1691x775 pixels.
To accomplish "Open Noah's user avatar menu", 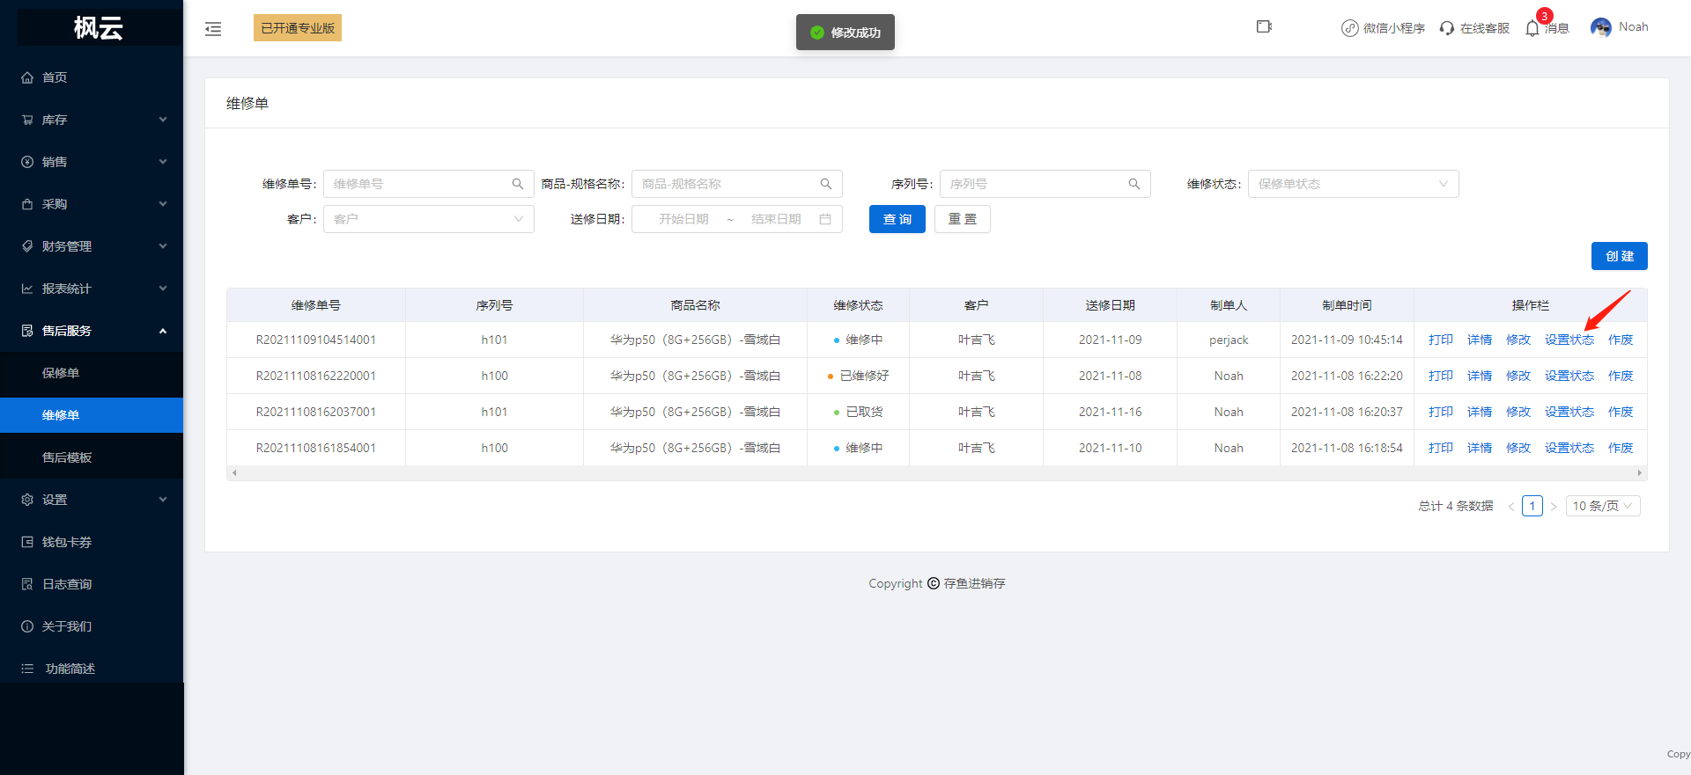I will (x=1600, y=27).
